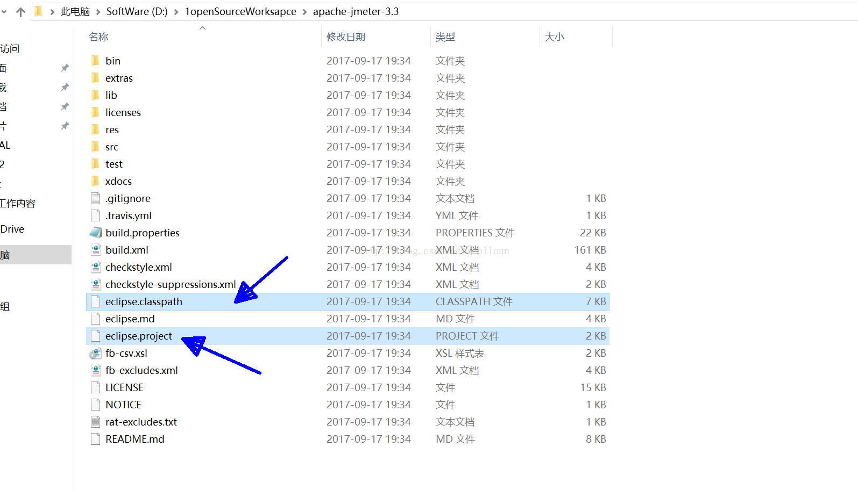Viewport: 858px width, 490px height.
Task: Navigate to 1openSourceWorksapce breadcrumb
Action: [x=240, y=12]
